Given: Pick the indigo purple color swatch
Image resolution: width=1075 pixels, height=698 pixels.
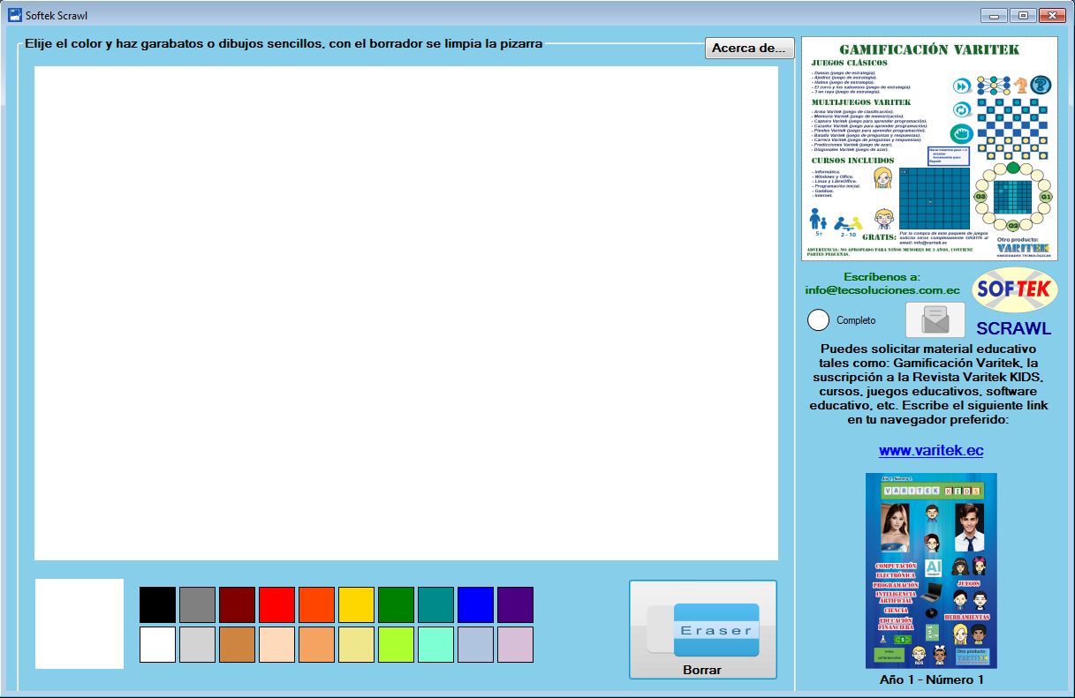Looking at the screenshot, I should 515,604.
